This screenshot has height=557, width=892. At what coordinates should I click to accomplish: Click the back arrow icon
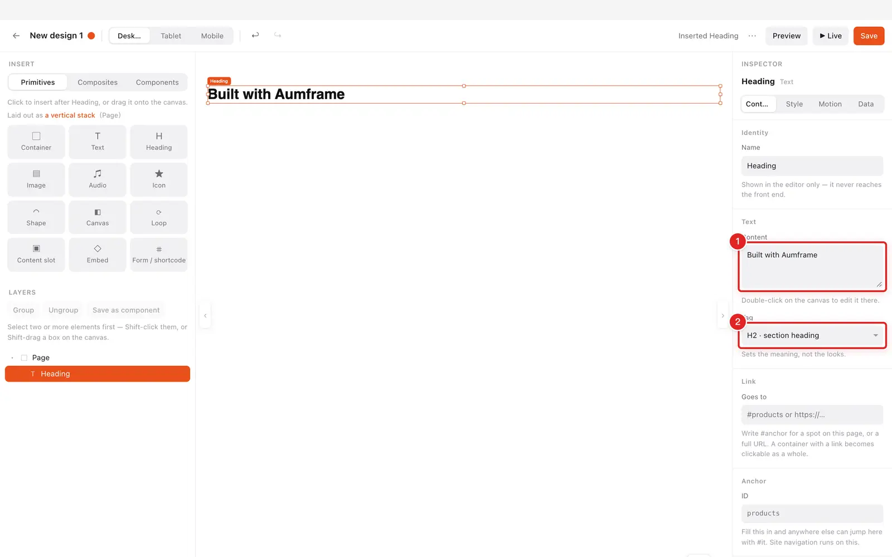click(x=16, y=36)
